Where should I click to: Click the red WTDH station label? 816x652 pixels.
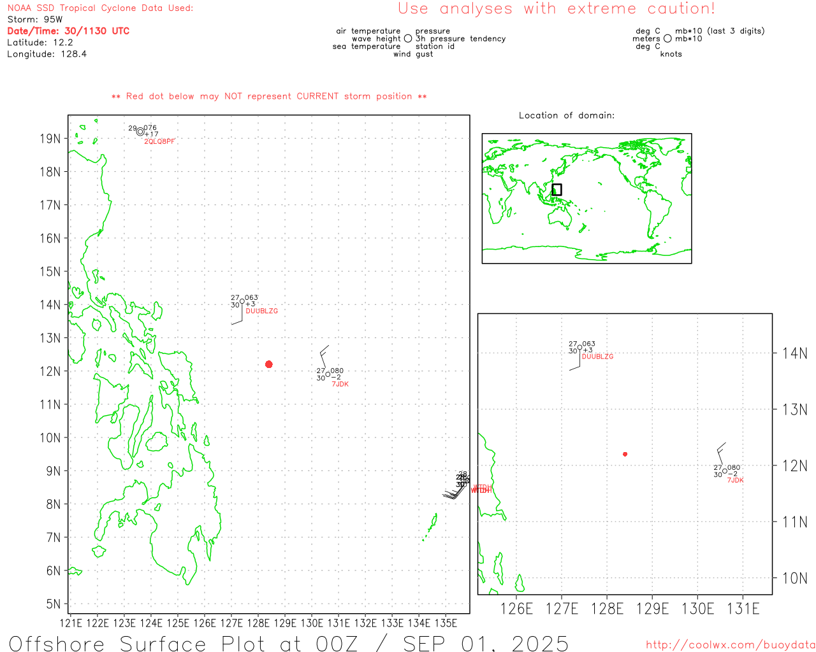[482, 489]
